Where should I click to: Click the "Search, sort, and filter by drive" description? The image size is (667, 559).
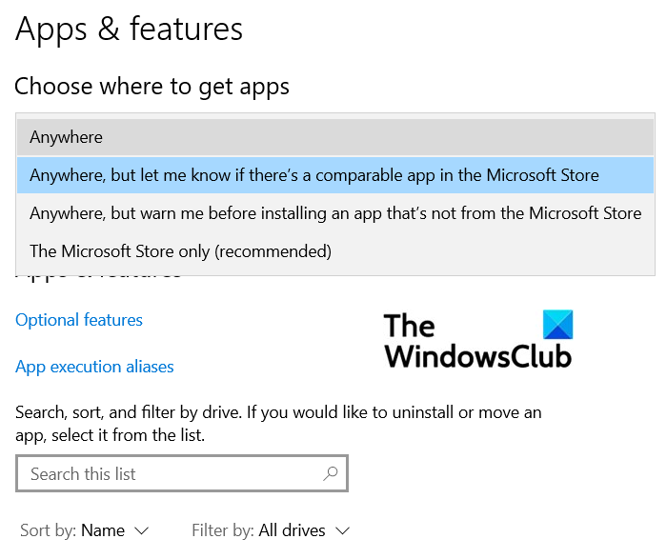coord(278,424)
